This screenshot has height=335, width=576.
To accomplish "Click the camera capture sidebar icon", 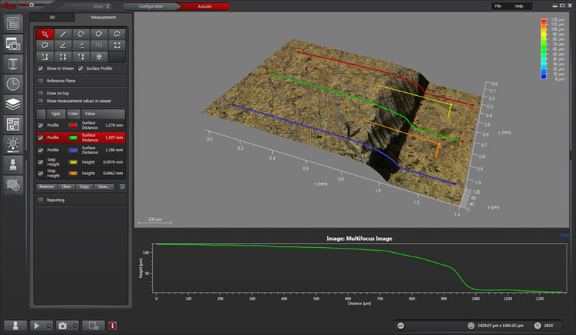I will [14, 44].
